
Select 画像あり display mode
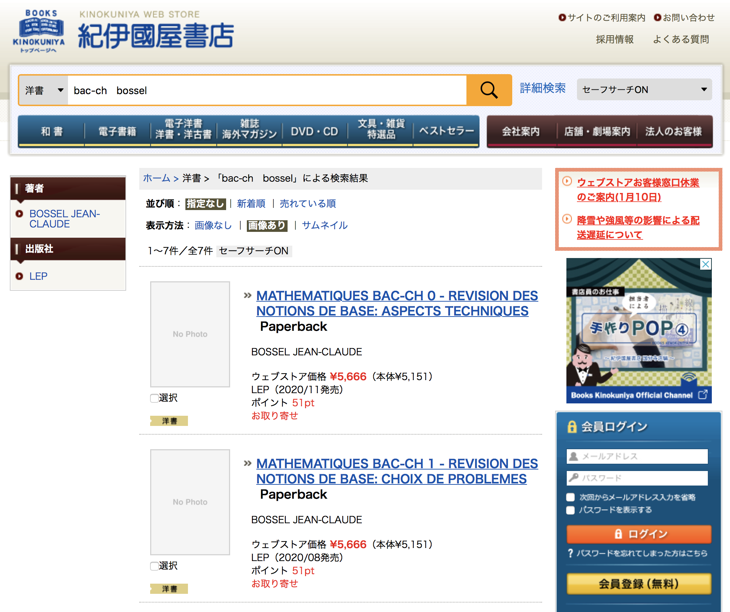tap(267, 225)
